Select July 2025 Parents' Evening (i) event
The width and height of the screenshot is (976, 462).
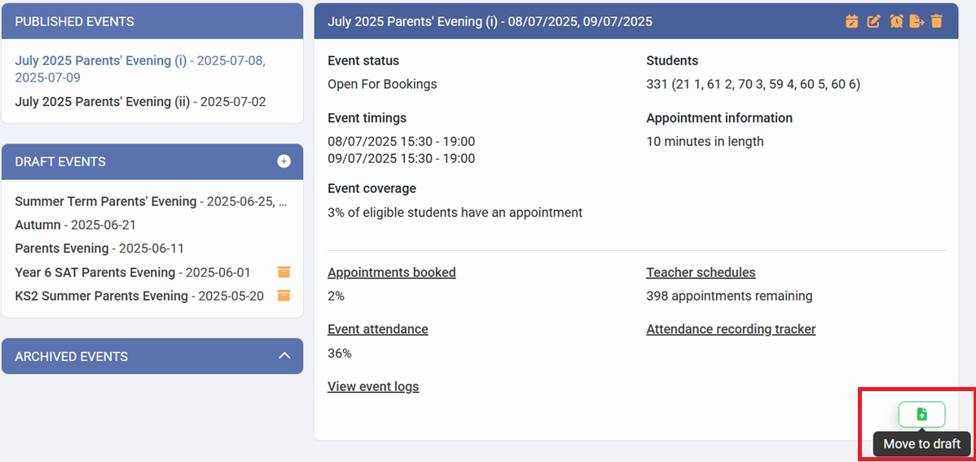pyautogui.click(x=100, y=61)
